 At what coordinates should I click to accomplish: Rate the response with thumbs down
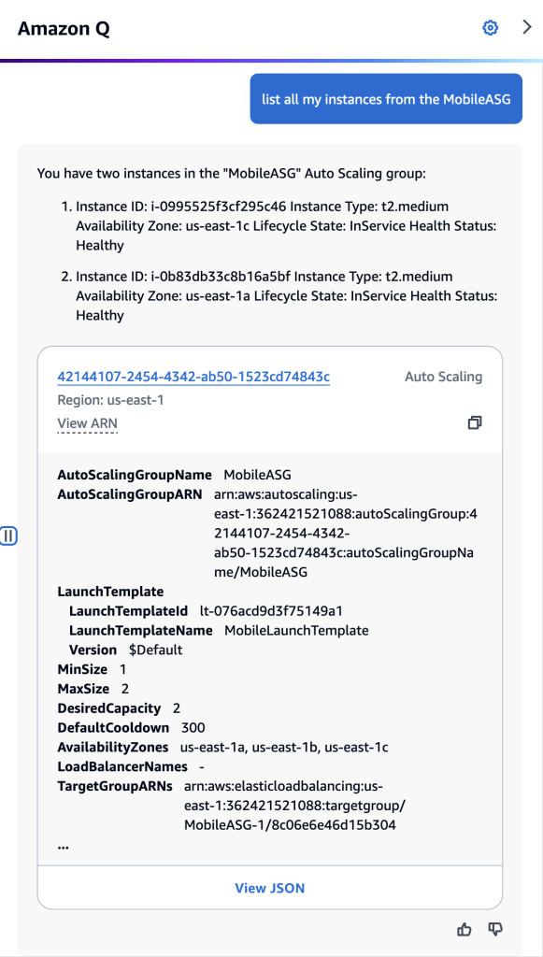(494, 930)
